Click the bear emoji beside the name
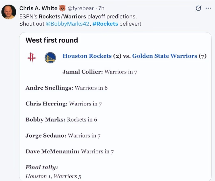 [x=62, y=8]
